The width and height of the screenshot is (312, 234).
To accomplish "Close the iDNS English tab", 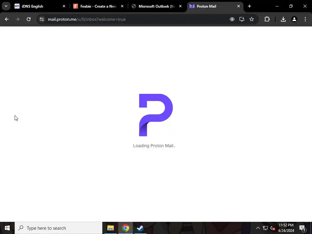I will point(64,6).
